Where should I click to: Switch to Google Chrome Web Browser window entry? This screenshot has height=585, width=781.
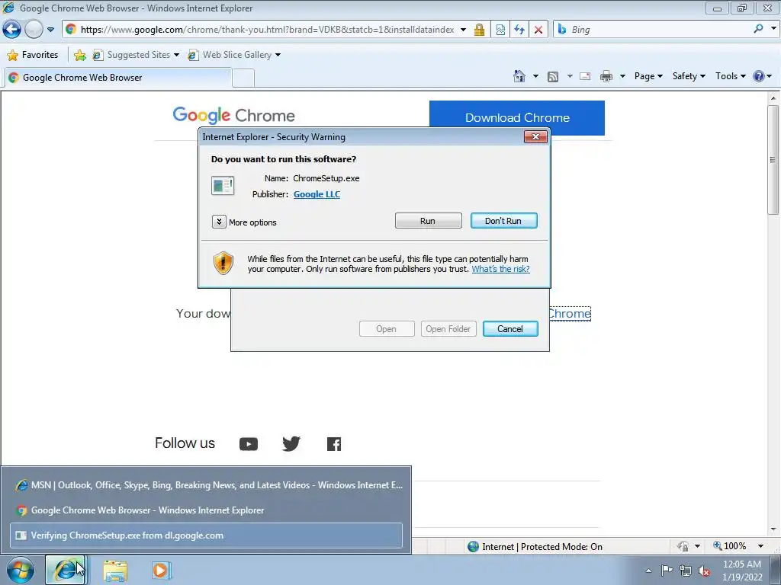[x=206, y=510]
